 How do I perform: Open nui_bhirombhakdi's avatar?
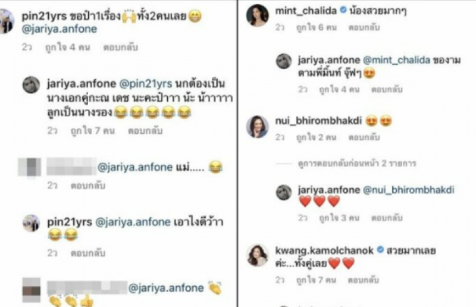pyautogui.click(x=257, y=126)
